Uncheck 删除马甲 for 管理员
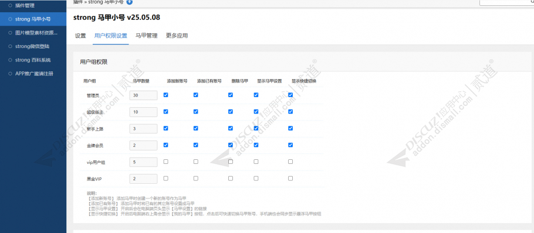Screen dimensions: 534x233 pos(231,95)
